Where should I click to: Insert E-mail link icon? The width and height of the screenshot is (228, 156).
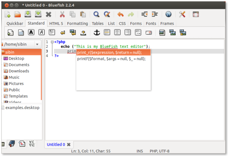(149, 32)
